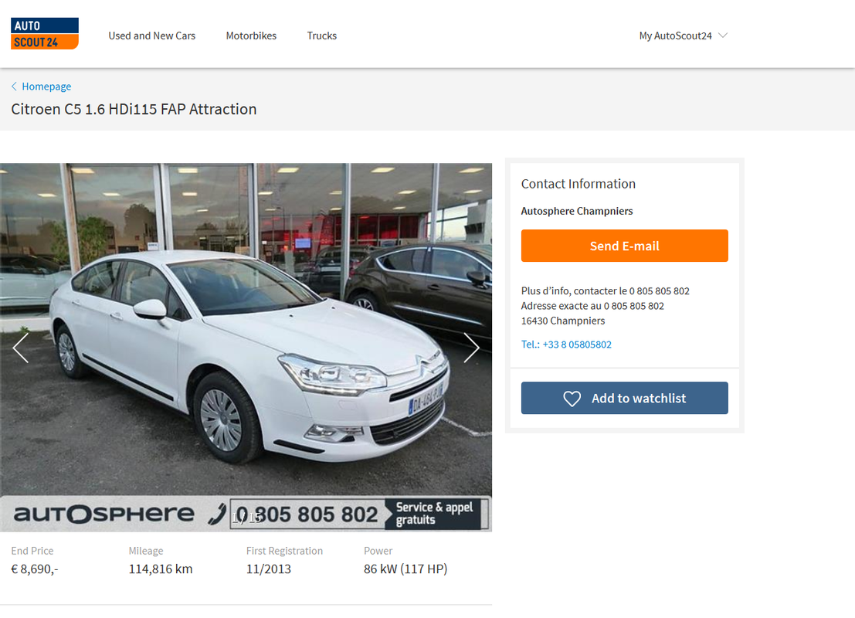This screenshot has height=618, width=855.
Task: Click the € 8,690,- end price value
Action: pos(34,569)
